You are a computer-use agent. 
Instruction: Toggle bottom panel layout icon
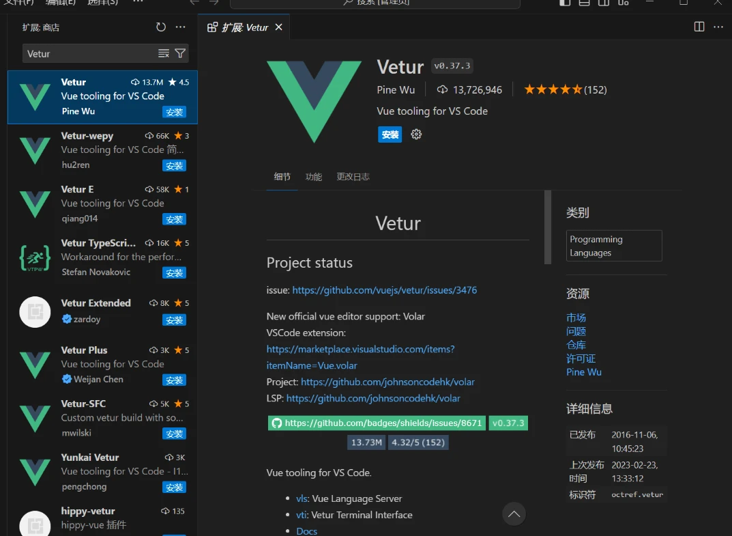click(x=584, y=2)
